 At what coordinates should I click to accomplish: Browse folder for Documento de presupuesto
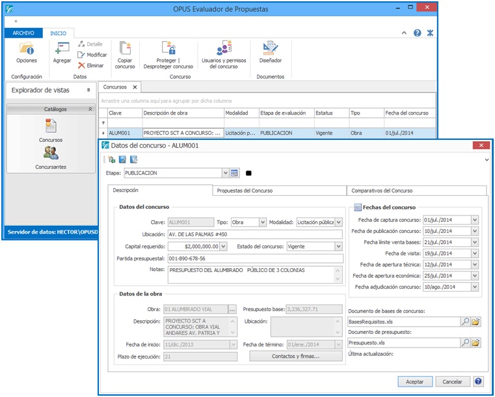point(475,342)
